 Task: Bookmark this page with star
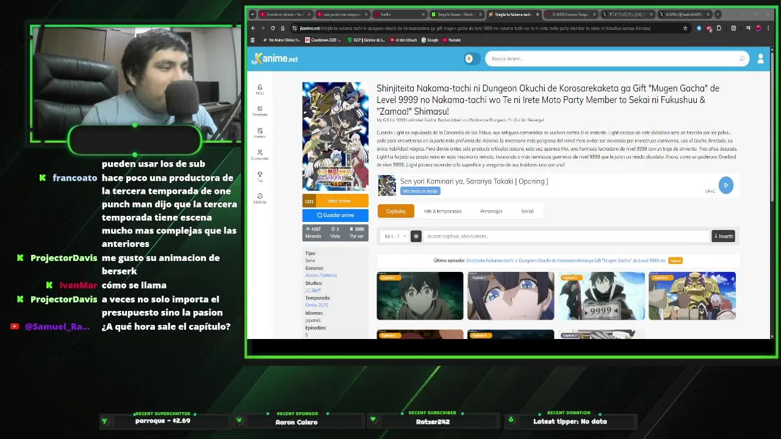[x=685, y=28]
